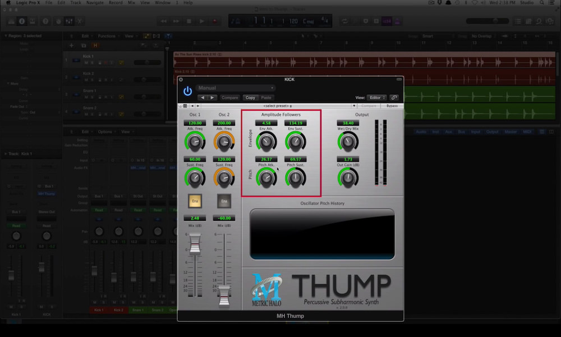Copy the current plugin settings
The height and width of the screenshot is (337, 561).
tap(250, 97)
